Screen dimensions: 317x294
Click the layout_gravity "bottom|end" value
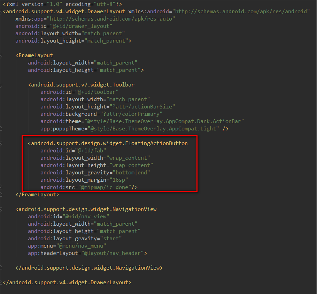(x=131, y=173)
